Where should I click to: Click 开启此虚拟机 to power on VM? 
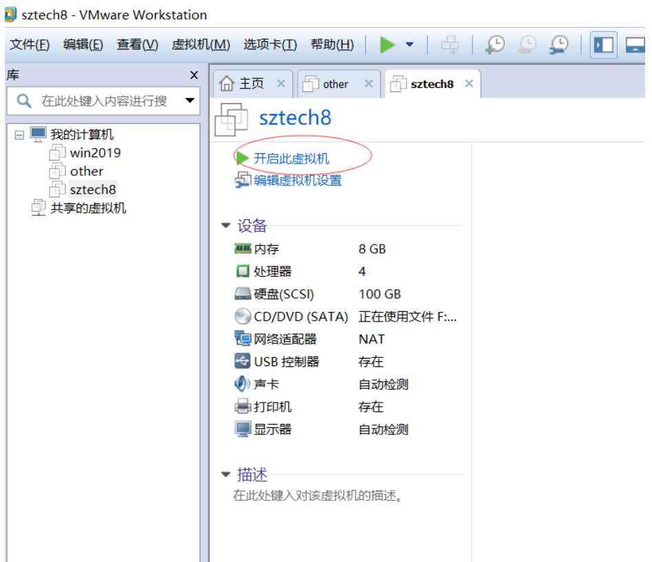pyautogui.click(x=291, y=158)
